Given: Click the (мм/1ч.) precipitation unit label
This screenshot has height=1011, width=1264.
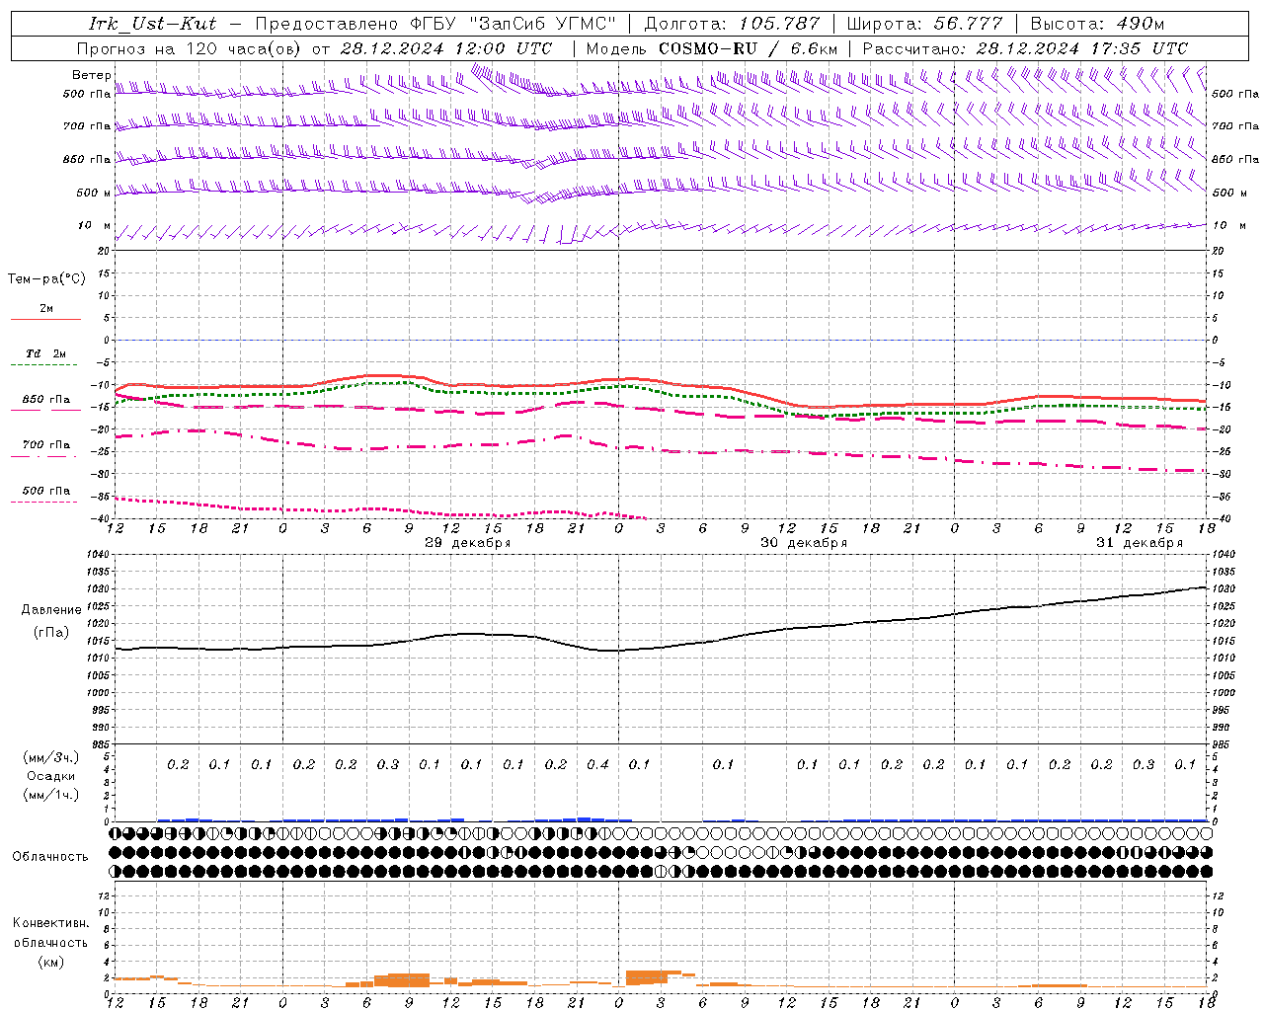Looking at the screenshot, I should 51,795.
